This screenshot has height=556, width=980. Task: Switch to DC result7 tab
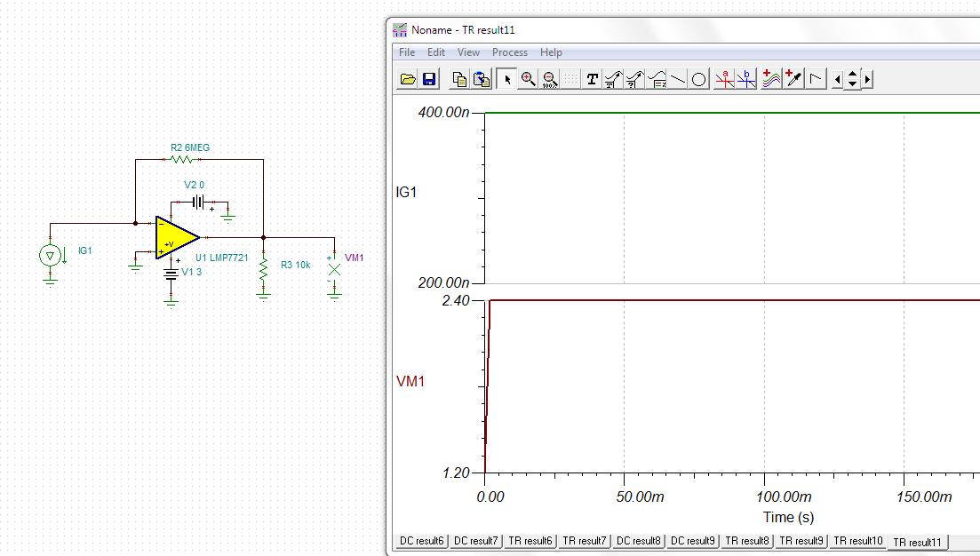(x=476, y=541)
